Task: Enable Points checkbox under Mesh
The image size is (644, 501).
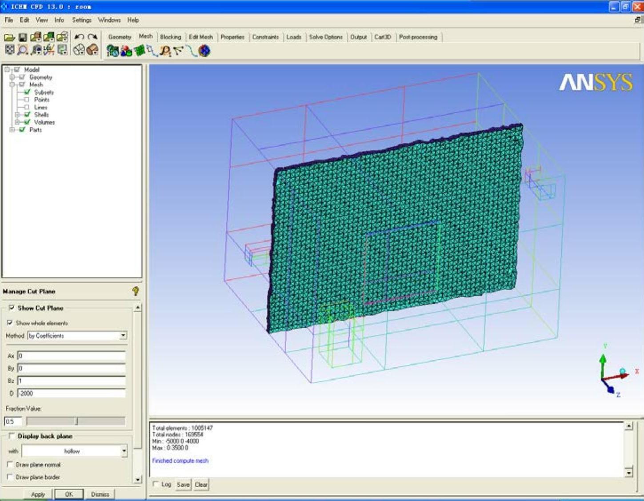Action: click(x=26, y=100)
